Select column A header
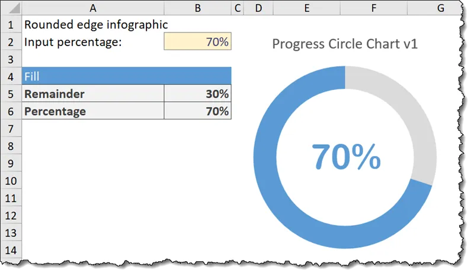The height and width of the screenshot is (276, 474). [x=92, y=8]
